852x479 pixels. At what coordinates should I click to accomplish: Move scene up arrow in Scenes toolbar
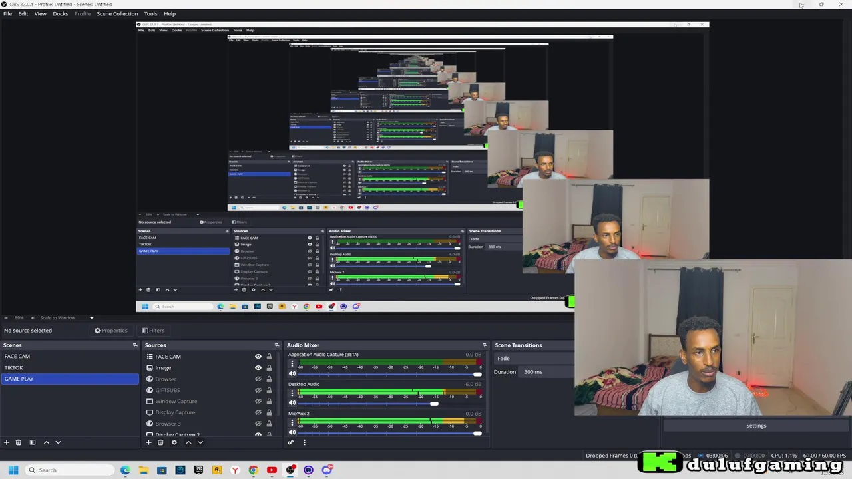[x=47, y=442]
